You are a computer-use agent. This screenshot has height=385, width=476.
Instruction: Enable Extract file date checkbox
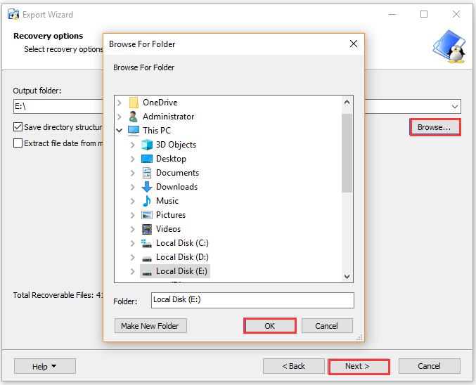[18, 143]
